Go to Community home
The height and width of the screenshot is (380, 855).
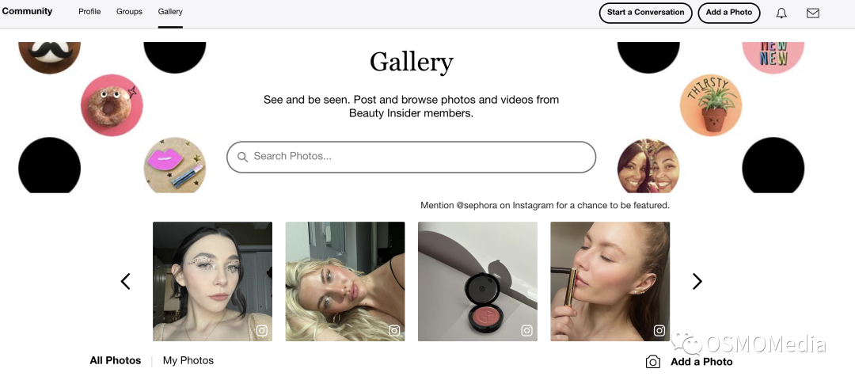[x=27, y=11]
